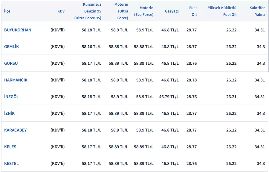Open the GEMLİK district link
269x172 pixels.
(11, 47)
